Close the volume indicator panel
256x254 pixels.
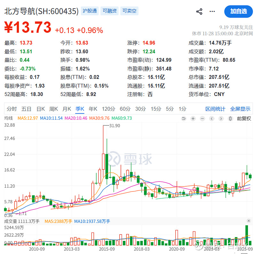coord(249,221)
